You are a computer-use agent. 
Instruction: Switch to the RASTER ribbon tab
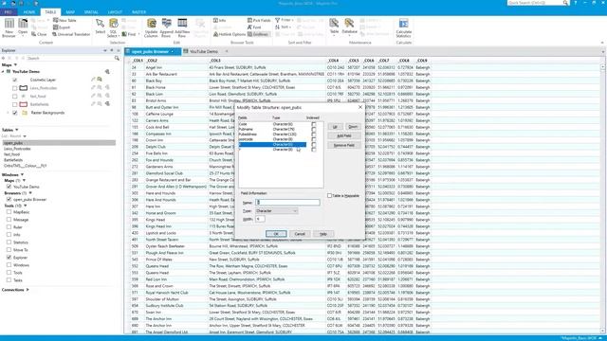click(139, 12)
